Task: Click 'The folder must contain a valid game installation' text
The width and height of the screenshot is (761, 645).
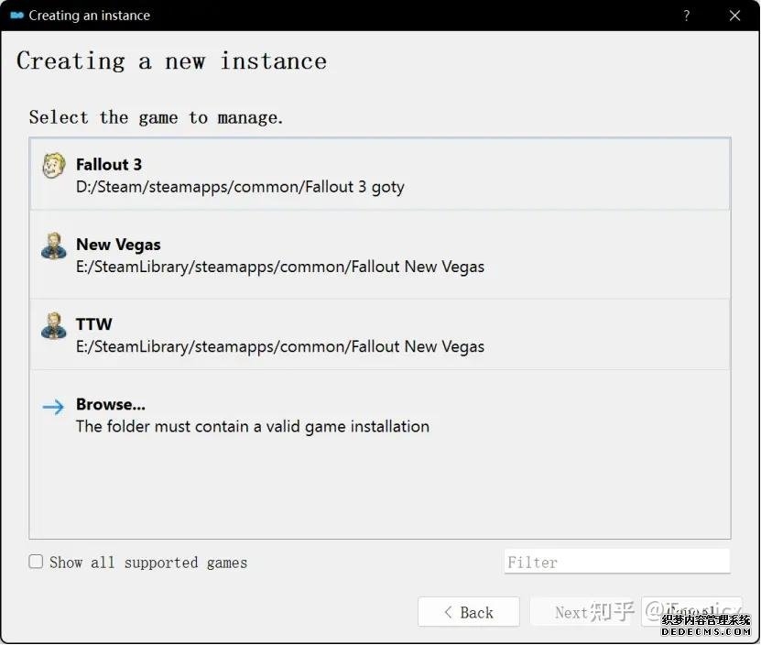Action: (253, 426)
